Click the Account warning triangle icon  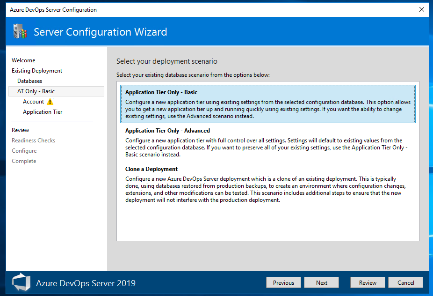50,102
